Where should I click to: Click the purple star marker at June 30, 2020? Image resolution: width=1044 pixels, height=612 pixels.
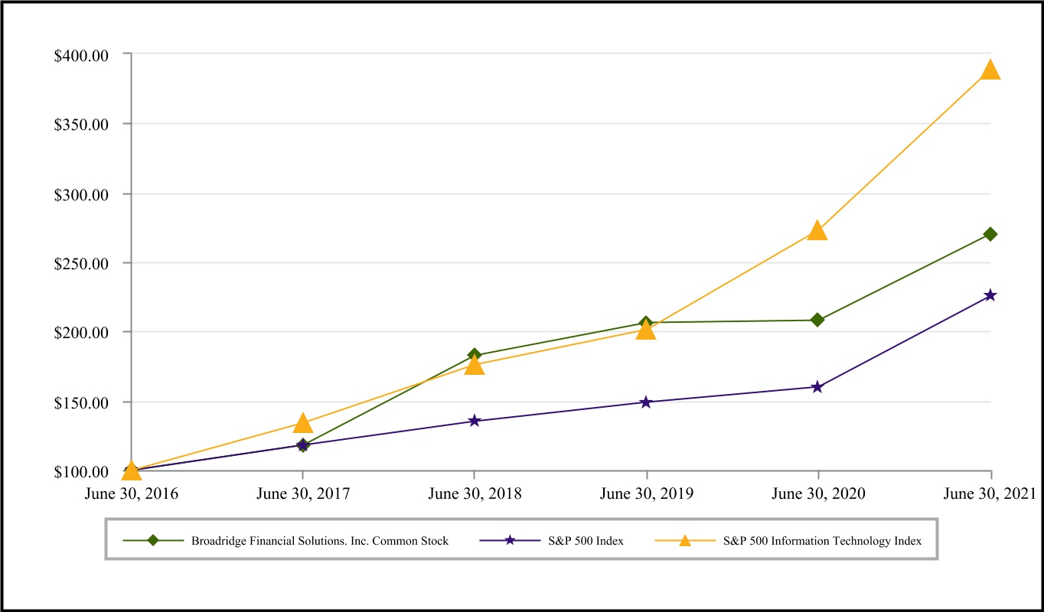[x=817, y=387]
